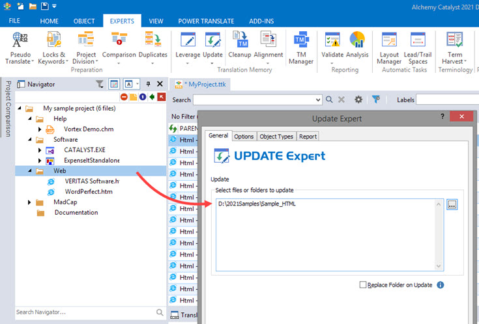
Task: Click the Labels input field
Action: (x=448, y=100)
